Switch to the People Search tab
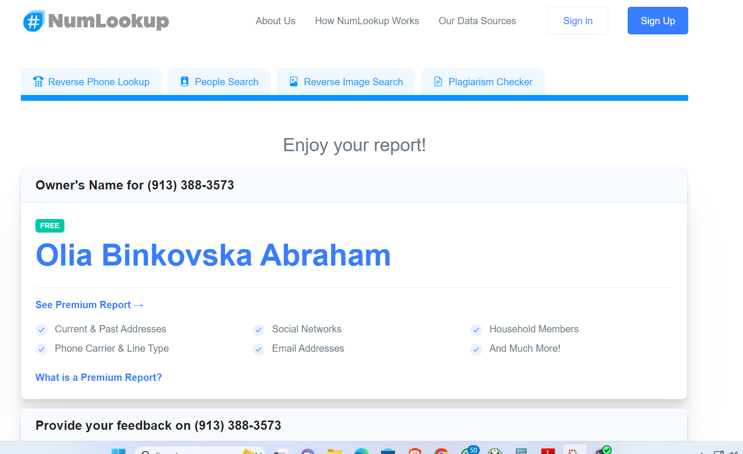743x454 pixels. coord(219,82)
